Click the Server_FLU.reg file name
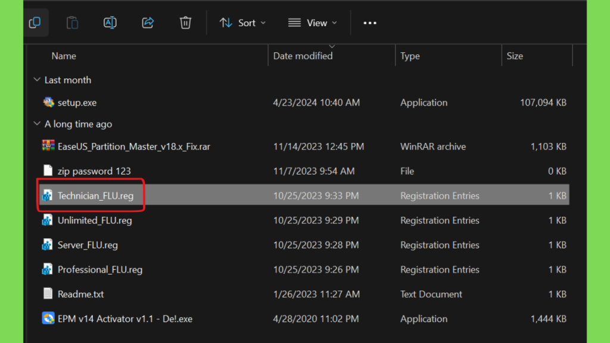 pos(88,245)
